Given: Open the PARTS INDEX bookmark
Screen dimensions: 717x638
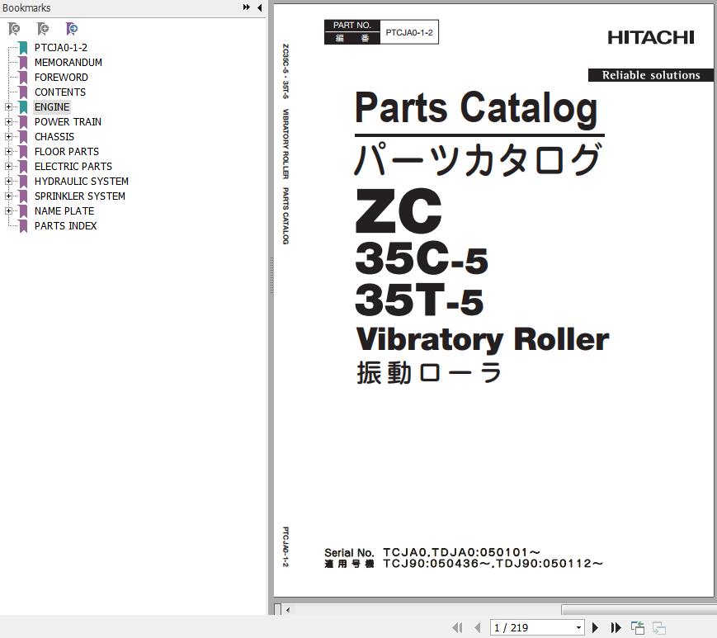Looking at the screenshot, I should (65, 226).
